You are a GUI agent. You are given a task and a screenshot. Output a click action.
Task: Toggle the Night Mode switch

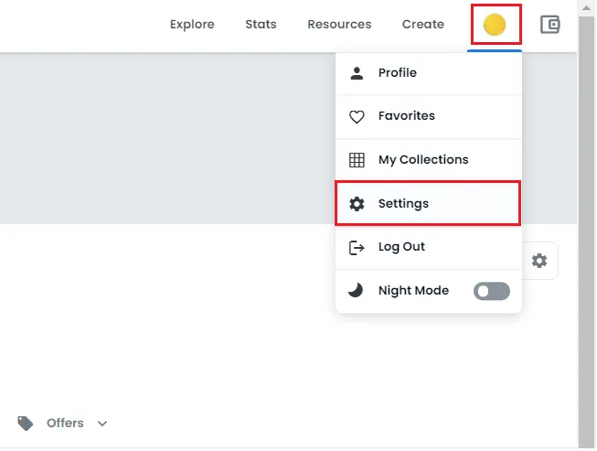tap(491, 291)
